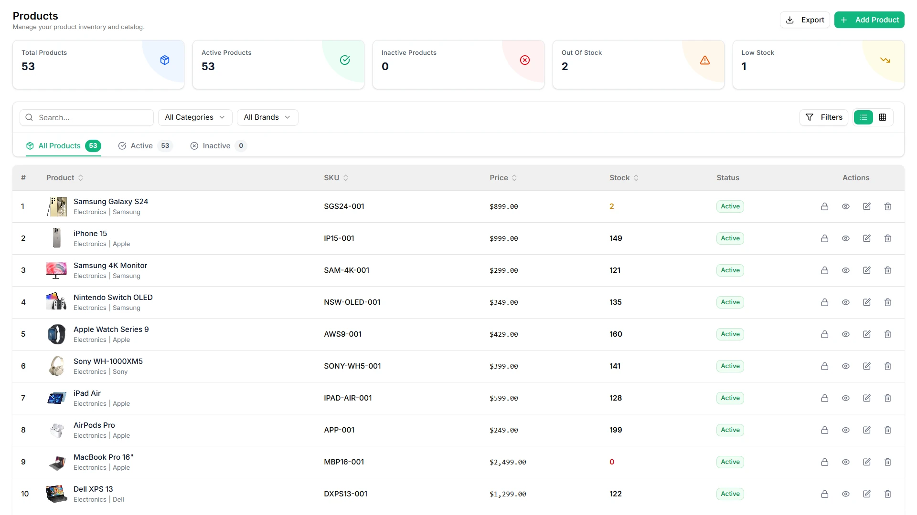Open edit for Samsung 4K Monitor

pos(866,270)
